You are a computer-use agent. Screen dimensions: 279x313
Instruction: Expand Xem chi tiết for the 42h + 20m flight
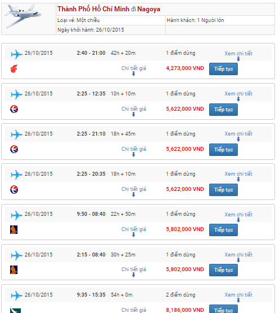tap(238, 54)
